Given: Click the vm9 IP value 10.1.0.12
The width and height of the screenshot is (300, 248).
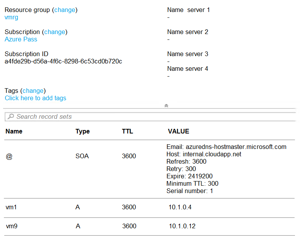Looking at the screenshot, I should click(182, 226).
